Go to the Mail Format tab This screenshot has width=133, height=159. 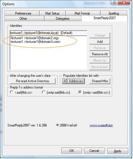(83, 13)
